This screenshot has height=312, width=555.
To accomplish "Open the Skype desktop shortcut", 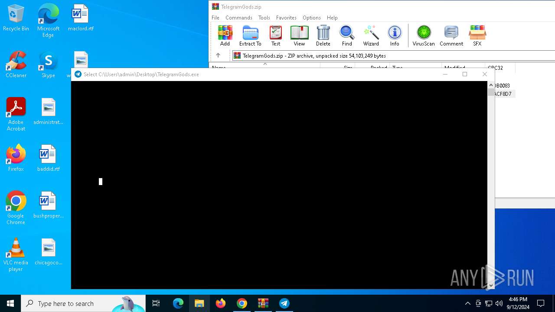I will (x=48, y=65).
